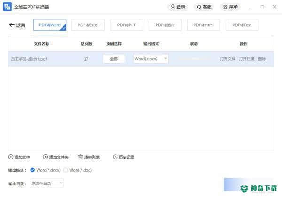282x199 pixels.
Task: Clear the list with 清空列表
Action: pos(89,157)
